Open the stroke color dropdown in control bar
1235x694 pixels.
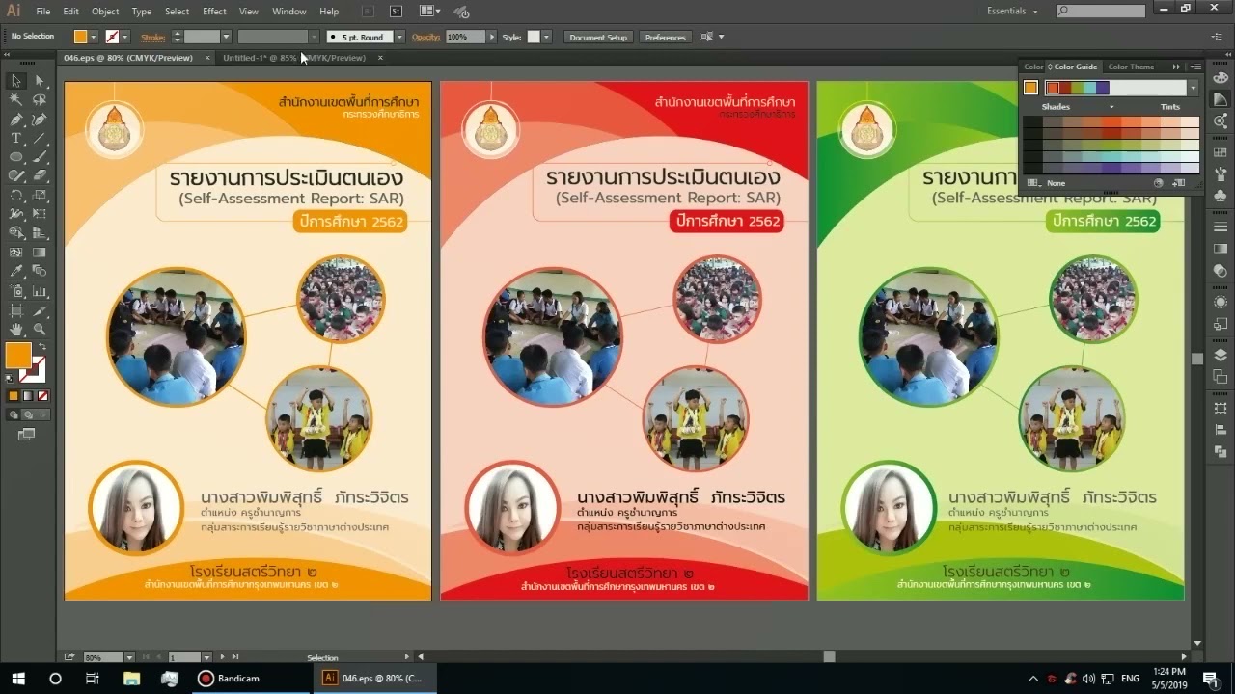click(125, 37)
